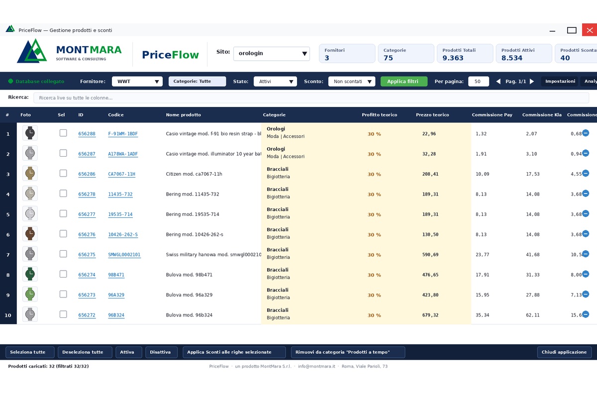
Task: Select checkbox for product 656278
Action: [x=63, y=194]
